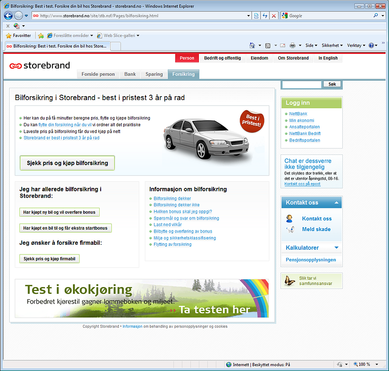Open the Bank tab
This screenshot has height=371, width=389.
(x=130, y=74)
